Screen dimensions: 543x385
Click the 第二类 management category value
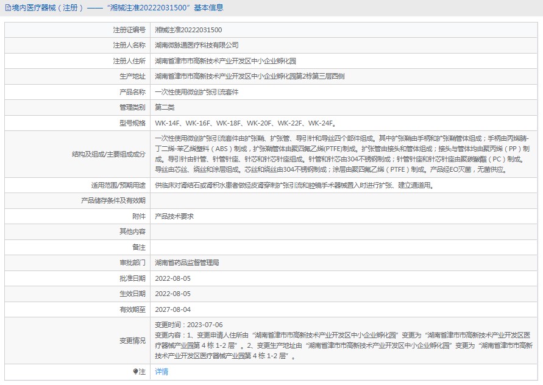point(165,107)
